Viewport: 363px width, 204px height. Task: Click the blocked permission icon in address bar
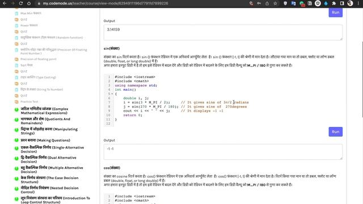[x=251, y=3]
